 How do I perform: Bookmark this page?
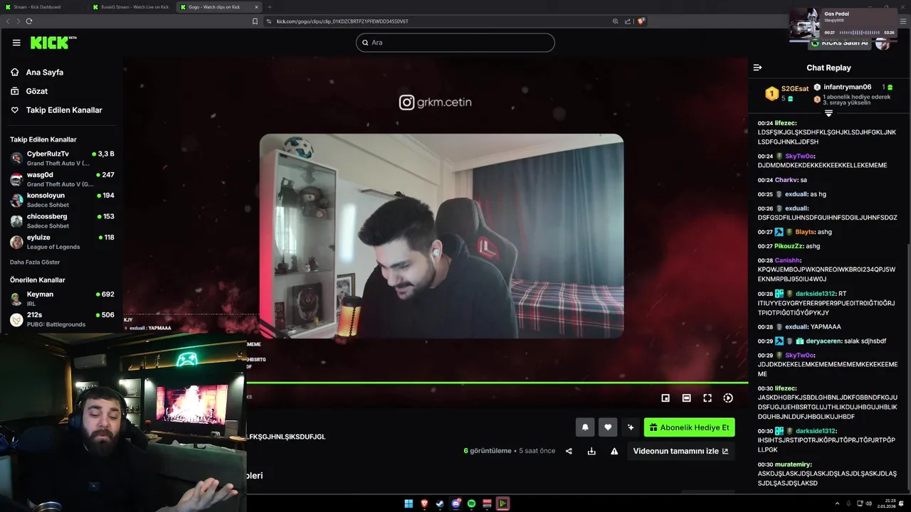pyautogui.click(x=255, y=21)
